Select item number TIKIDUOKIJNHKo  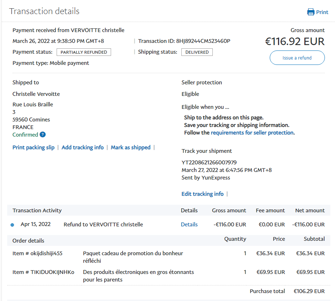(43, 272)
